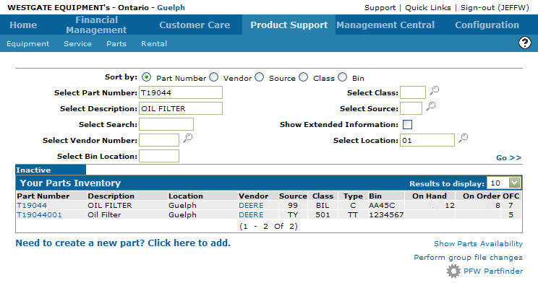Open the Parts submenu
The image size is (538, 283).
click(x=116, y=44)
